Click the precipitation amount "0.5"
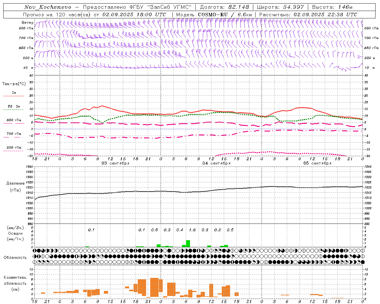The width and height of the screenshot is (380, 304). coord(230,230)
